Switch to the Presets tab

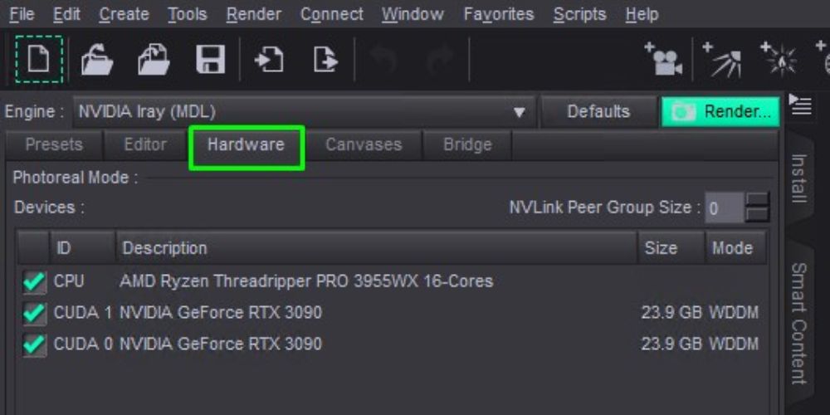pyautogui.click(x=54, y=145)
